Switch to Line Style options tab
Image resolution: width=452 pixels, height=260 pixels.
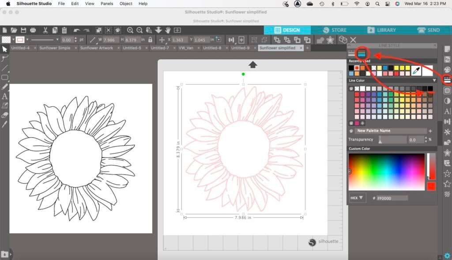pyautogui.click(x=351, y=53)
